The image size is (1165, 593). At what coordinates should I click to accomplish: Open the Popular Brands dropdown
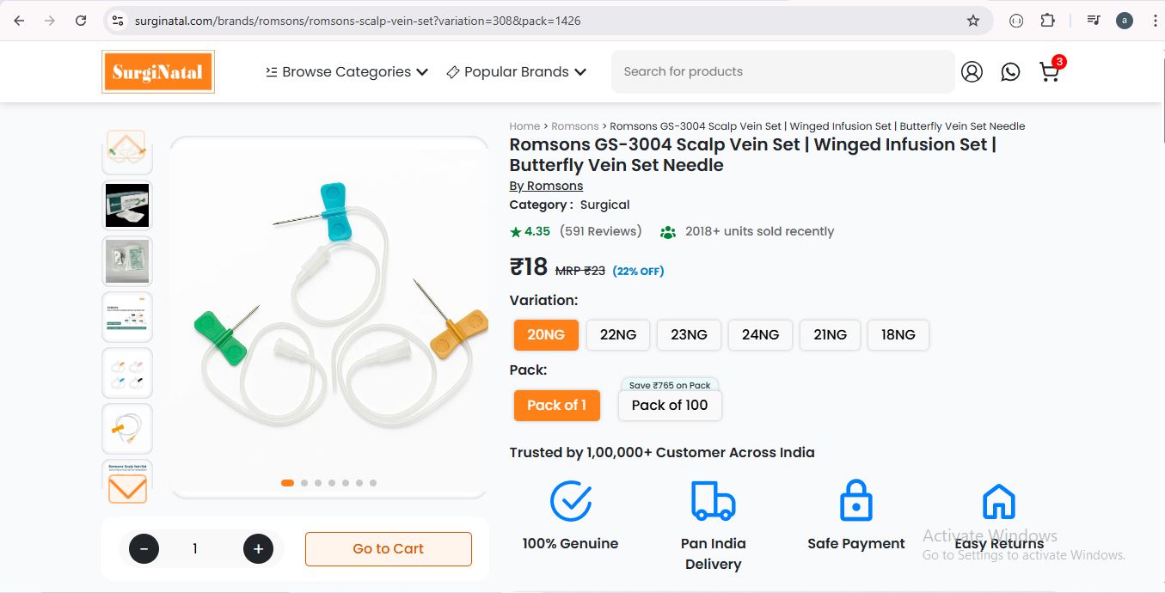click(x=516, y=72)
